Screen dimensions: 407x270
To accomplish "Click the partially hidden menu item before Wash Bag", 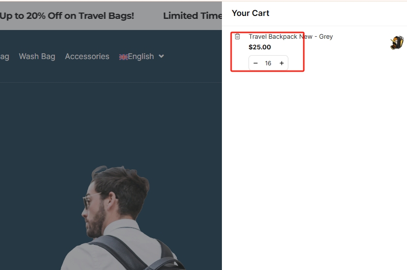I will click(x=4, y=57).
